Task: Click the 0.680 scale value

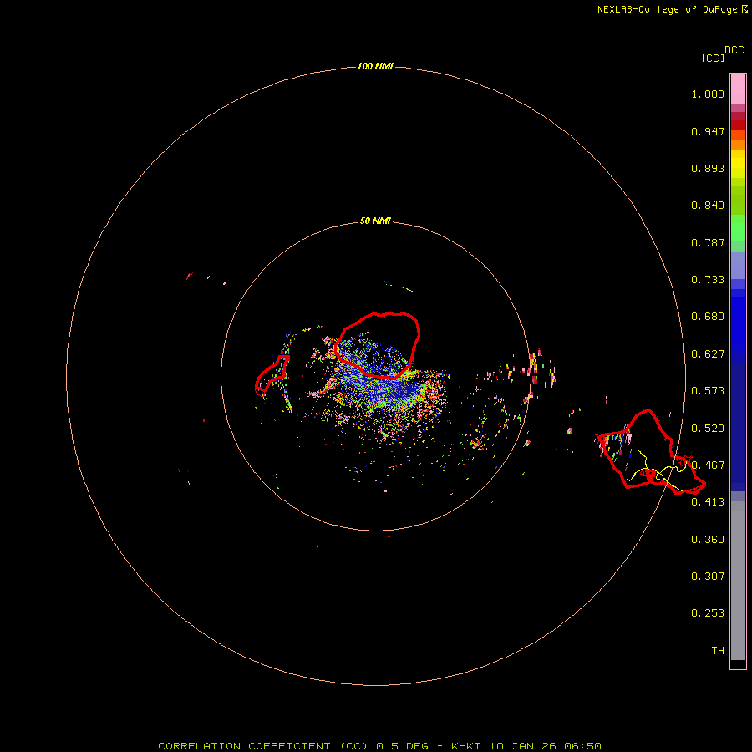Action: click(x=708, y=317)
